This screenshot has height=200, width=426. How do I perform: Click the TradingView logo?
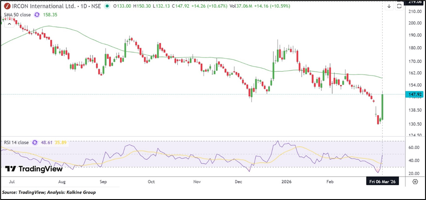[x=30, y=169]
